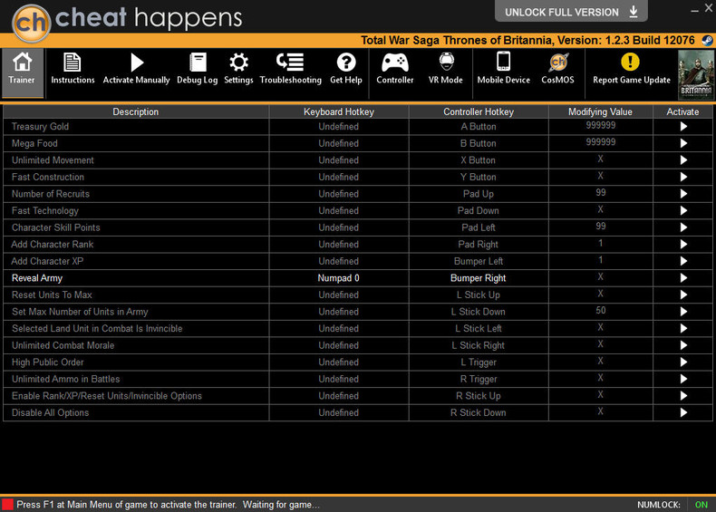Activate Unlimited Combat Morale cheat

(683, 345)
